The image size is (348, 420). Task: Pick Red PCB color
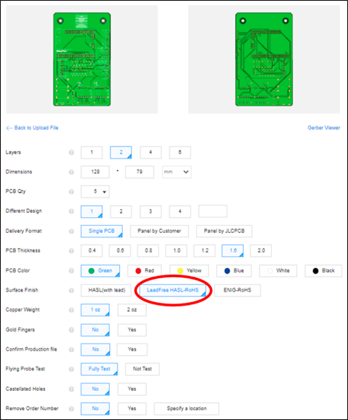(145, 271)
